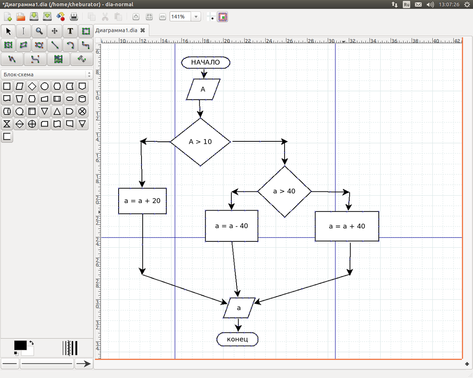The height and width of the screenshot is (378, 473).
Task: Open the Блок-схема shape sheet dropdown
Action: click(x=89, y=74)
